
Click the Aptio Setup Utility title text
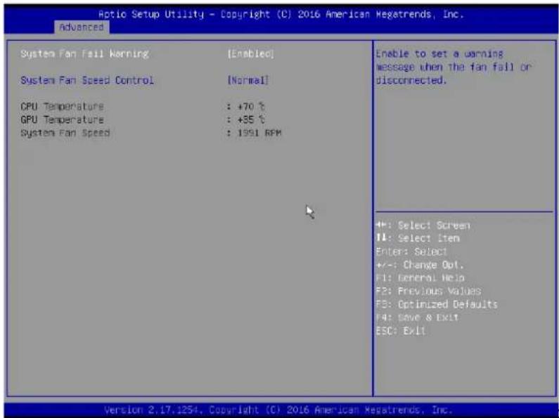281,14
